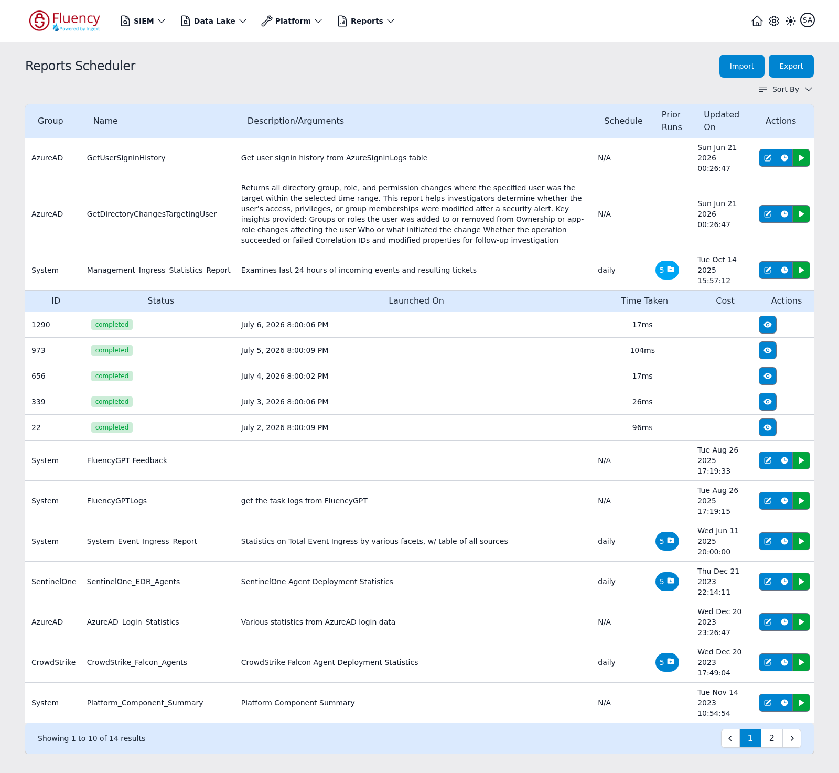Edit the Platform_Component_Summary report
Viewport: 839px width, 773px height.
click(x=767, y=703)
